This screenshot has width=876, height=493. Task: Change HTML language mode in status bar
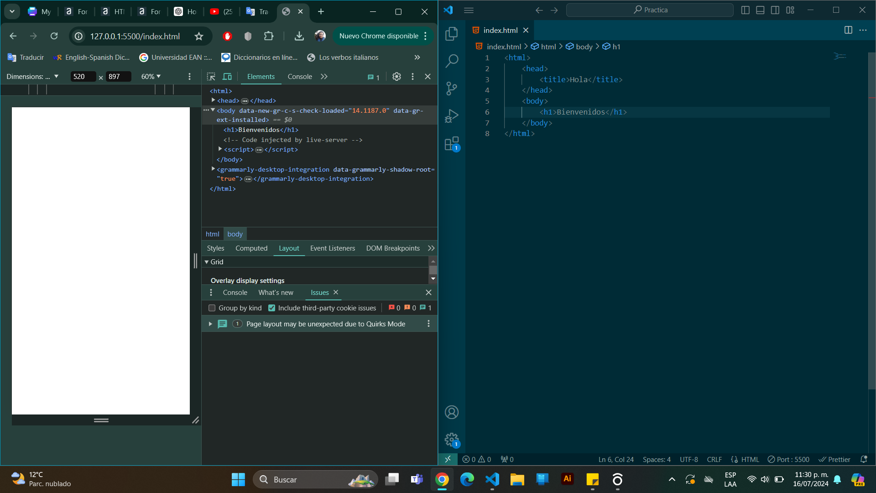pos(750,460)
